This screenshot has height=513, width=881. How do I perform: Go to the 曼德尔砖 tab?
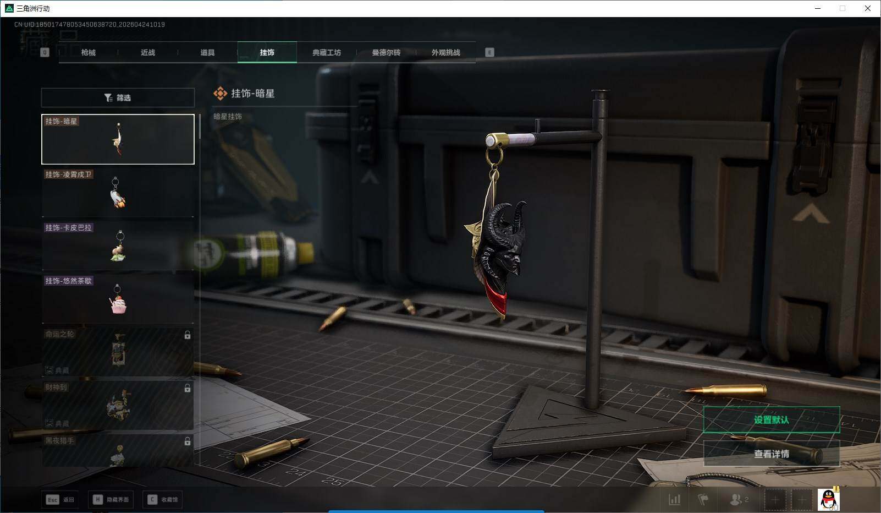point(386,52)
